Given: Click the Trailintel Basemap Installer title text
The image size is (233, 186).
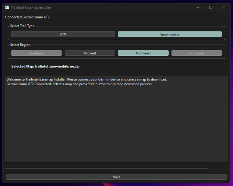Looking at the screenshot, I should pyautogui.click(x=31, y=7).
